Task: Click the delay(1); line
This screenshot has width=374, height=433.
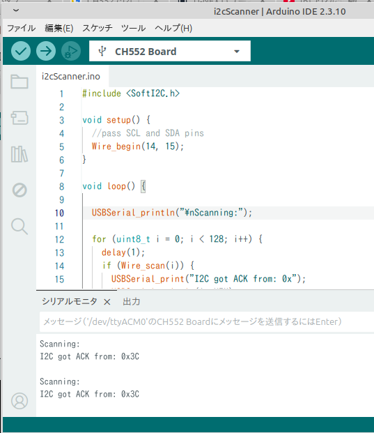Action: 123,252
